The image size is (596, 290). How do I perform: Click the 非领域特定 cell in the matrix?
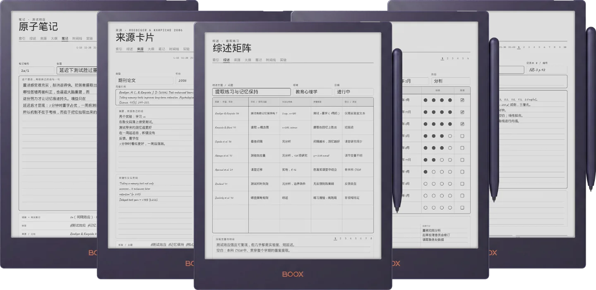(x=358, y=197)
